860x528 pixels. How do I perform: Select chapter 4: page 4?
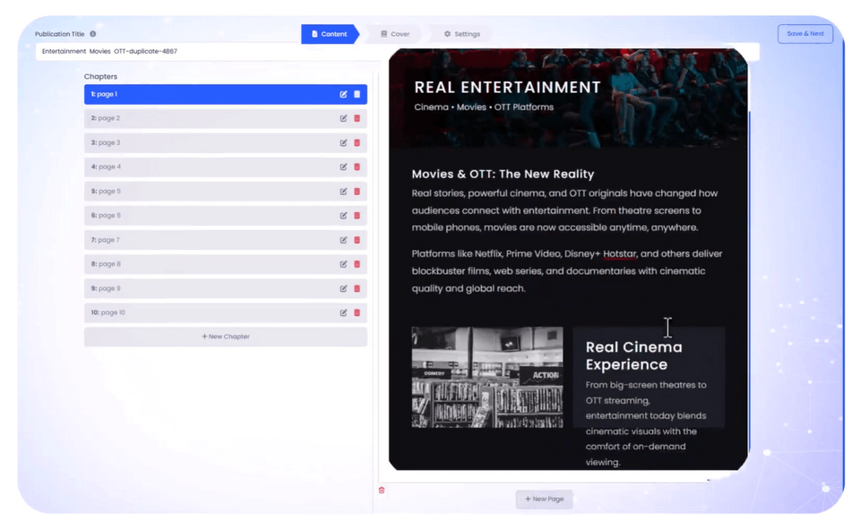coord(226,167)
